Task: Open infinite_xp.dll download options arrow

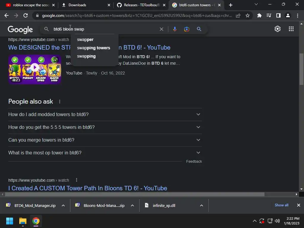Action: pyautogui.click(x=202, y=205)
